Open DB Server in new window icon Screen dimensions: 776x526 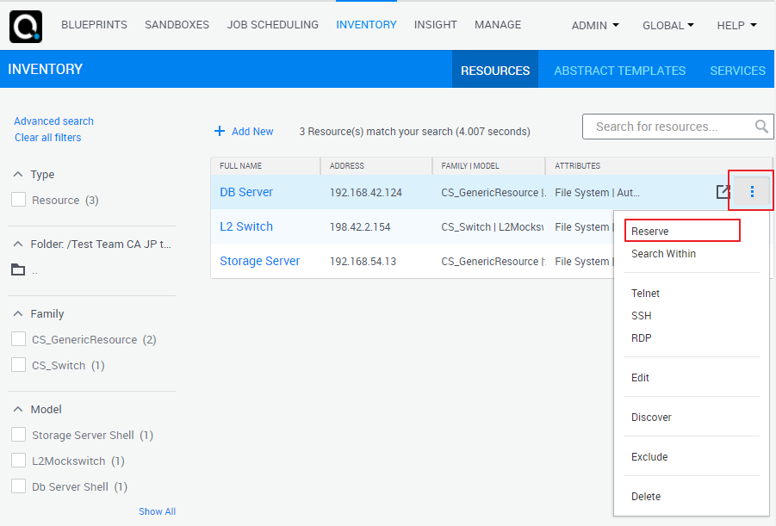pyautogui.click(x=723, y=192)
